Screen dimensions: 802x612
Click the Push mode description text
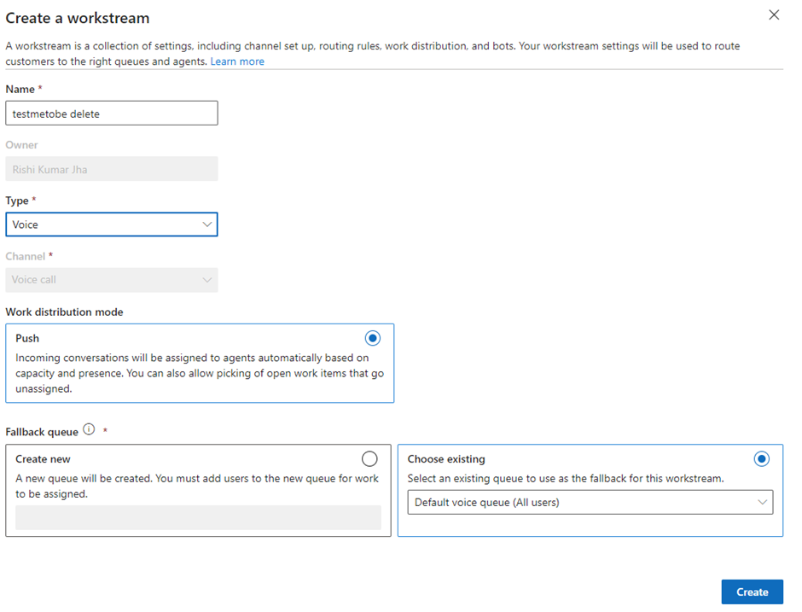point(192,372)
